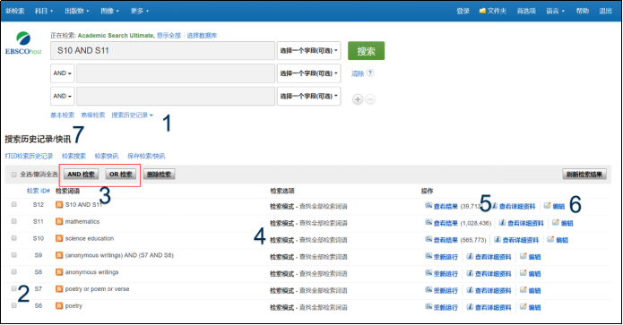Click the 选择数据库 link
This screenshot has height=325, width=623.
point(202,35)
